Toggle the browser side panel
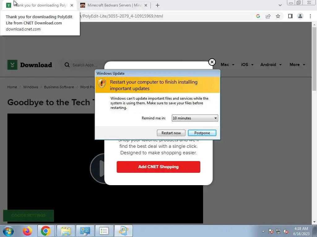 [290, 16]
